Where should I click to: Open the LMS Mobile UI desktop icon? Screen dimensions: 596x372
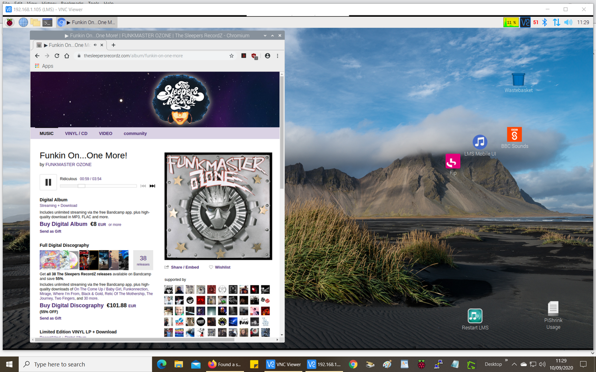pos(480,146)
